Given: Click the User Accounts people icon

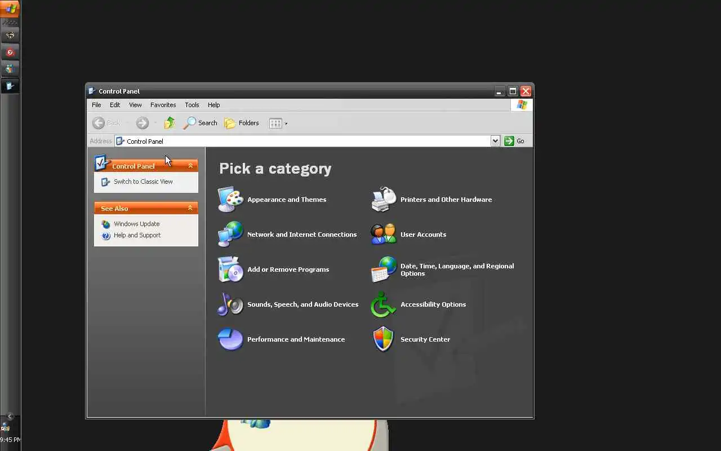Looking at the screenshot, I should pyautogui.click(x=384, y=235).
